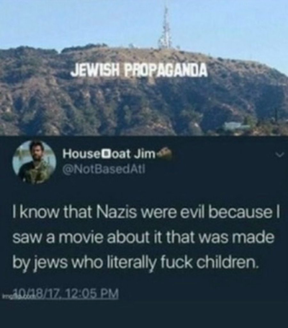Click the white sign lettering on the hillside
Image resolution: width=288 pixels, height=328 pixels.
tap(139, 70)
